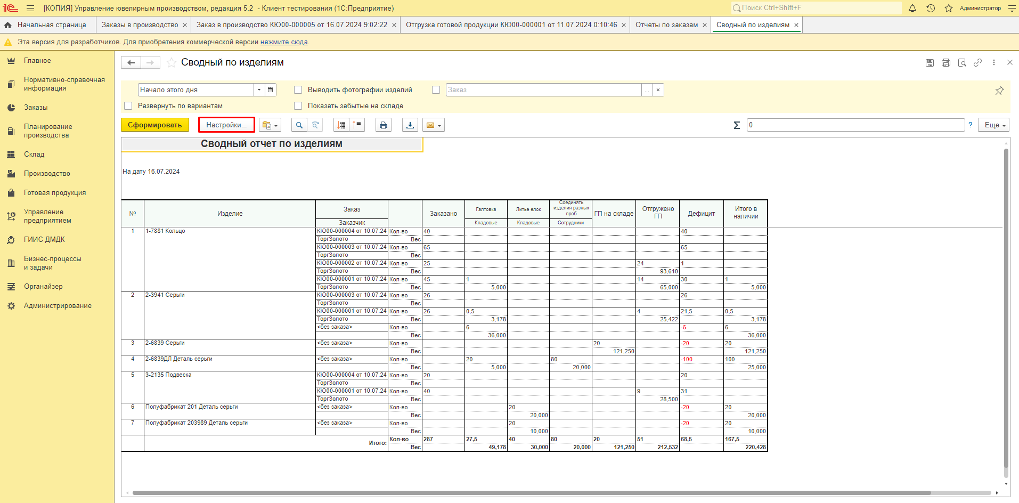Open Заказ selection ellipsis button
Screen dimensions: 1019x503
click(x=647, y=90)
